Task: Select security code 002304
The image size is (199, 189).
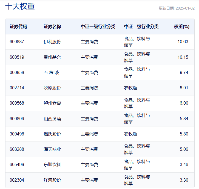Action: (x=17, y=180)
